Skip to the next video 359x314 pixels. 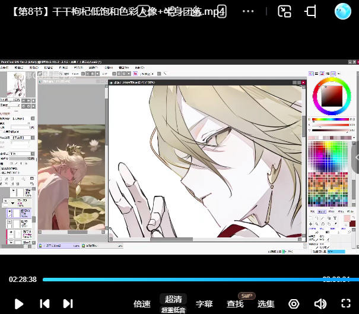[x=68, y=304]
